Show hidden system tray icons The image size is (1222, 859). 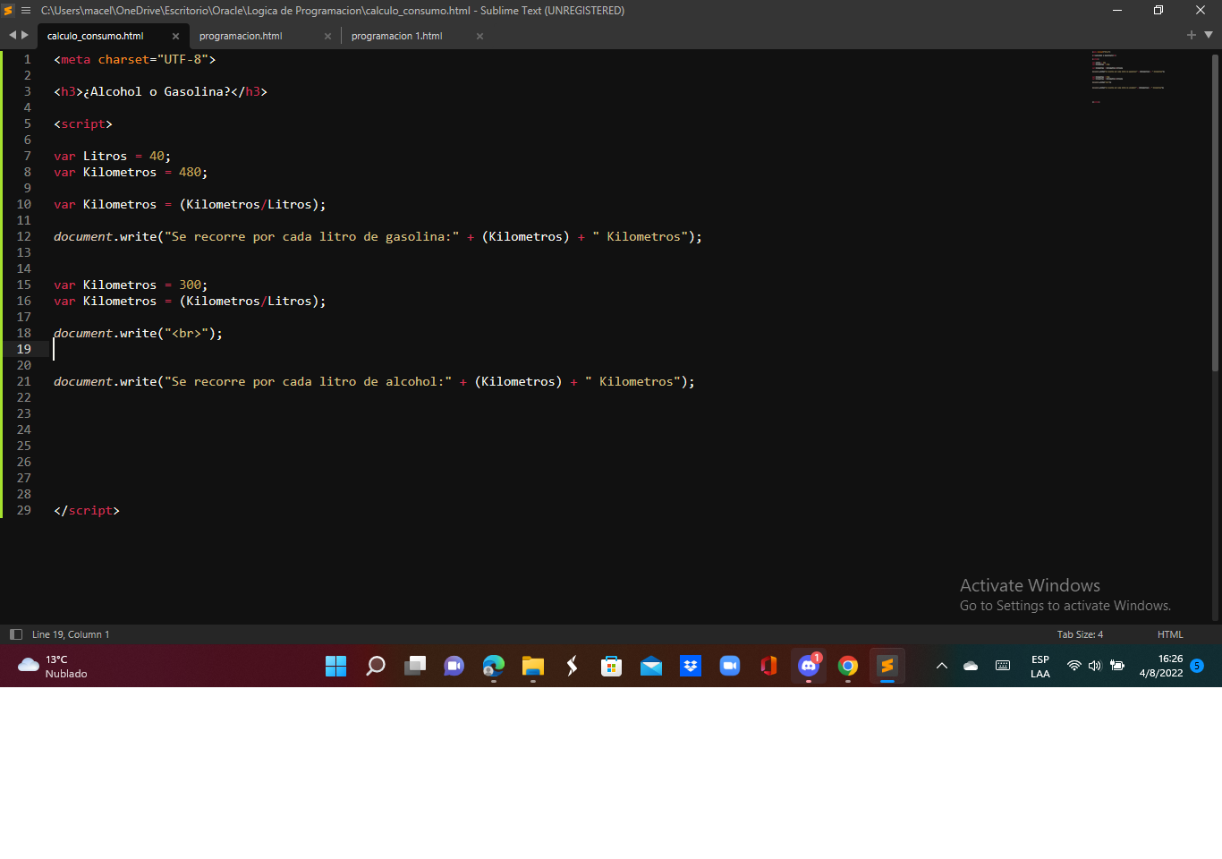pyautogui.click(x=942, y=666)
